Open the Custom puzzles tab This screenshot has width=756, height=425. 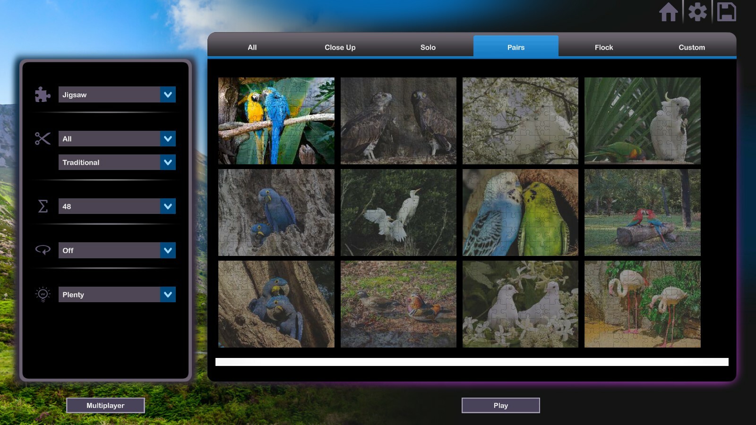coord(692,47)
